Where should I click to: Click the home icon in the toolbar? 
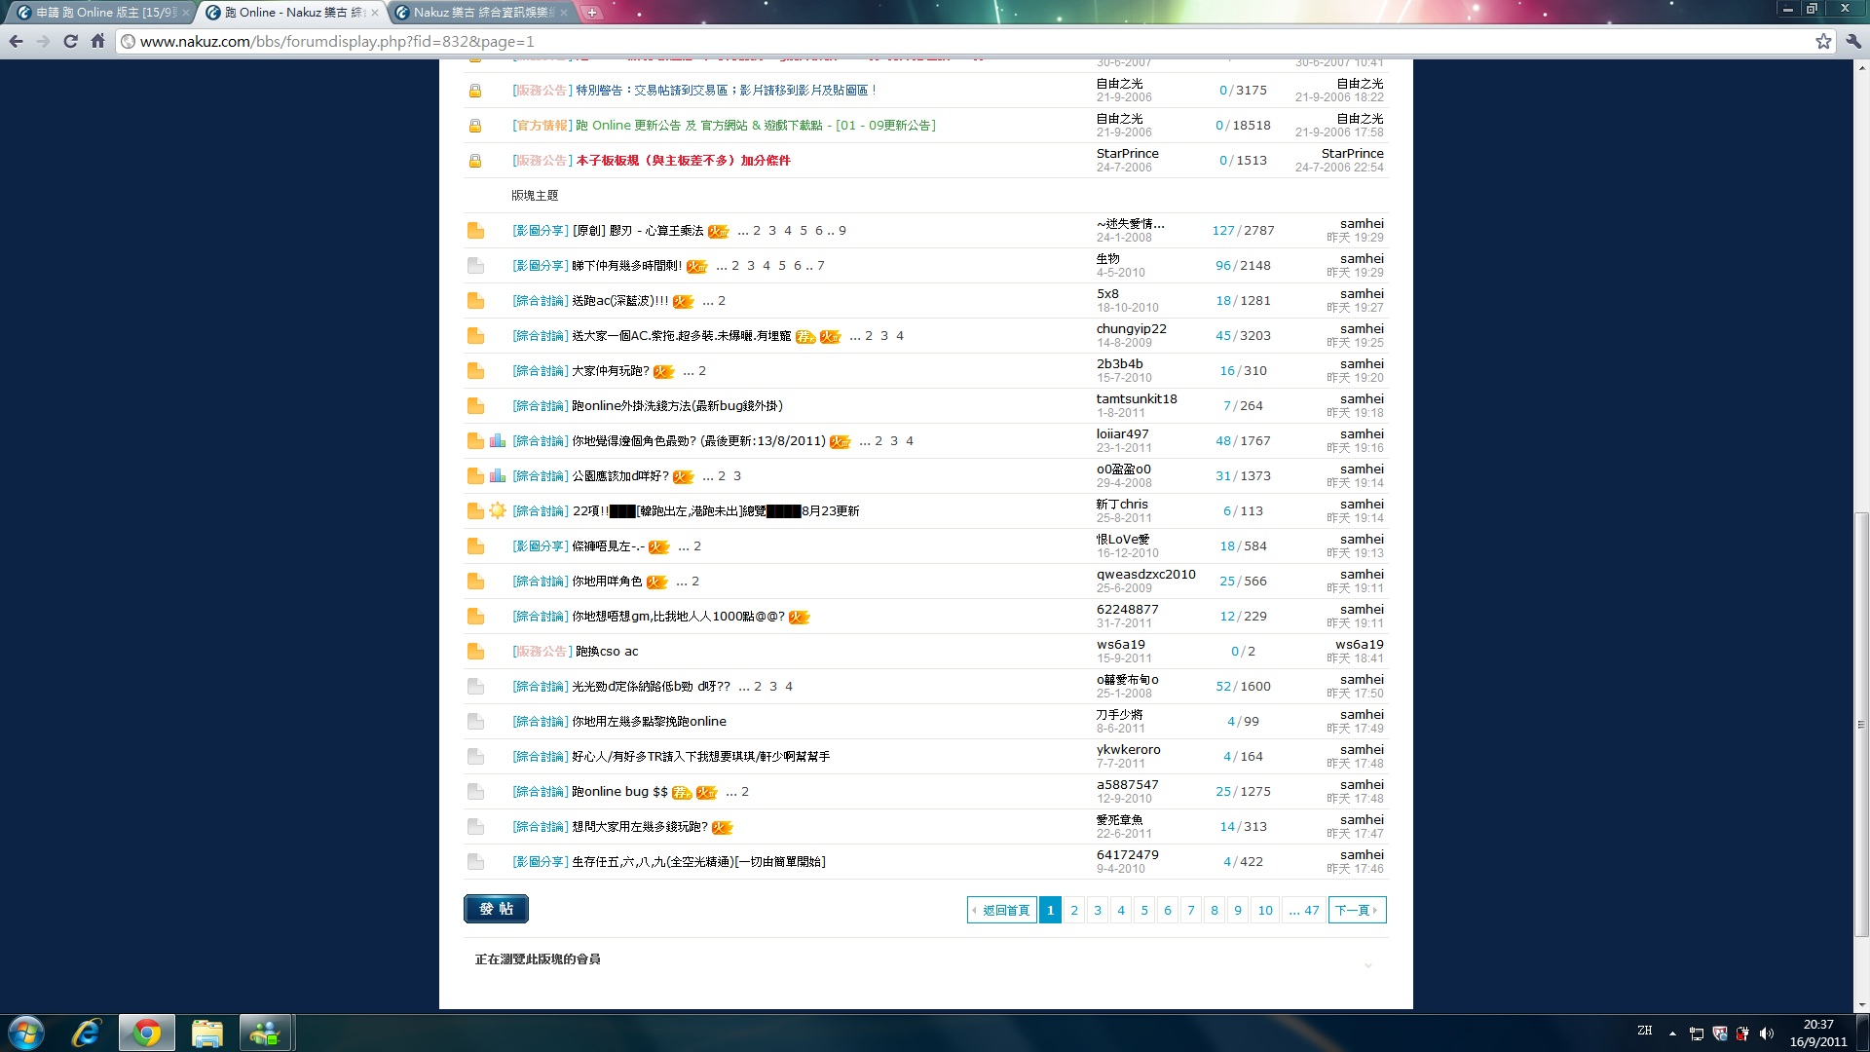click(x=97, y=41)
